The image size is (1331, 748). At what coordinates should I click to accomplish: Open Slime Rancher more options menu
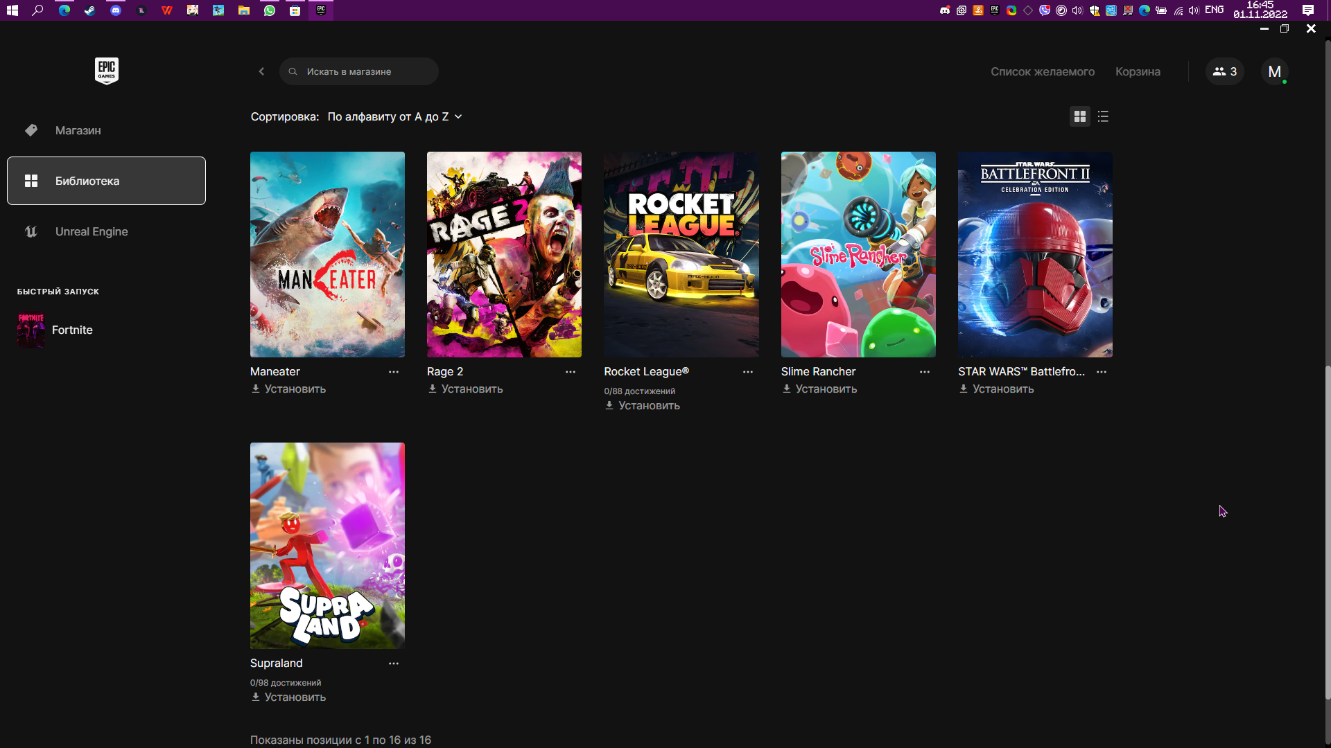tap(925, 372)
